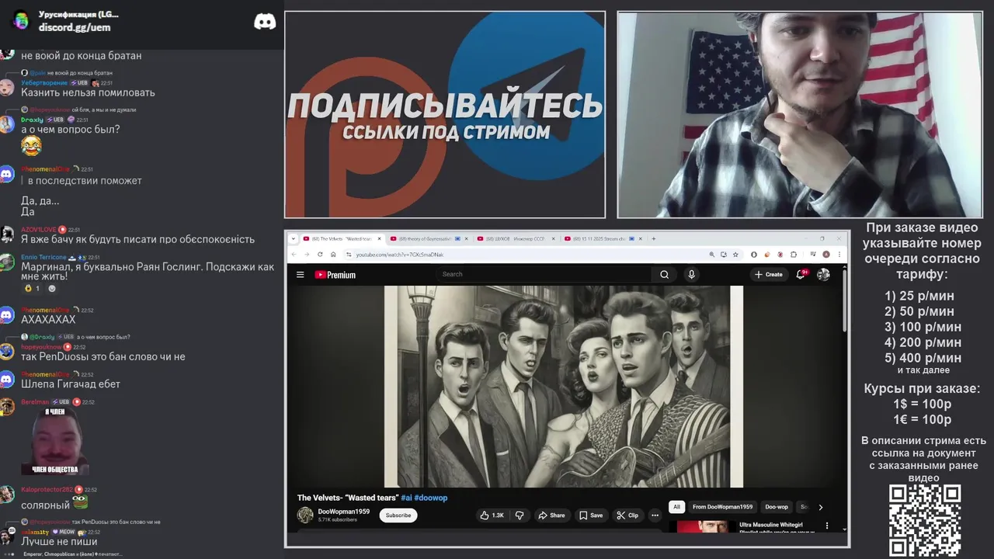Click the Discord logo in the chat header
Screen dimensions: 994x559
pos(265,21)
